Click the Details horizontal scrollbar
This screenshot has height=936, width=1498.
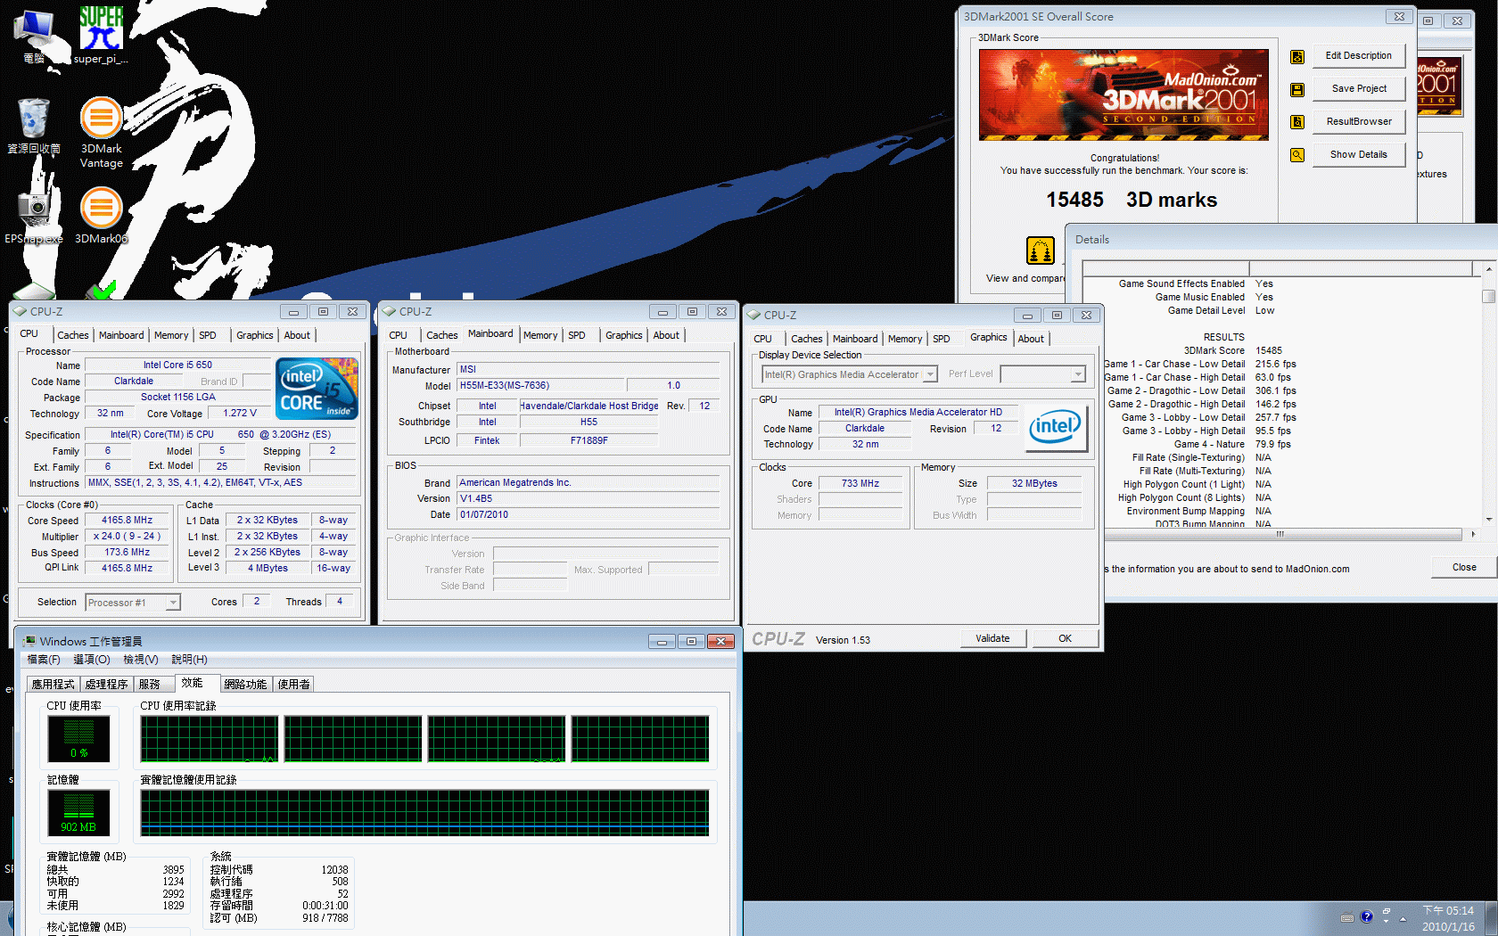click(x=1280, y=535)
